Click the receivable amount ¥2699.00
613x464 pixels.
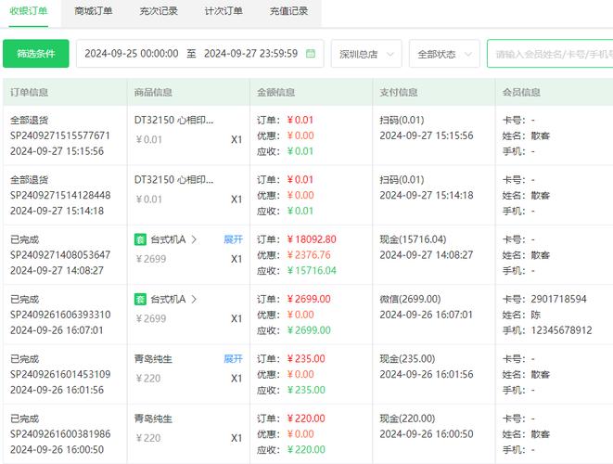pos(309,330)
